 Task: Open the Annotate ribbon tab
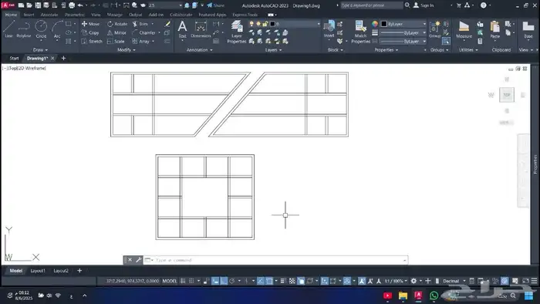tap(49, 15)
